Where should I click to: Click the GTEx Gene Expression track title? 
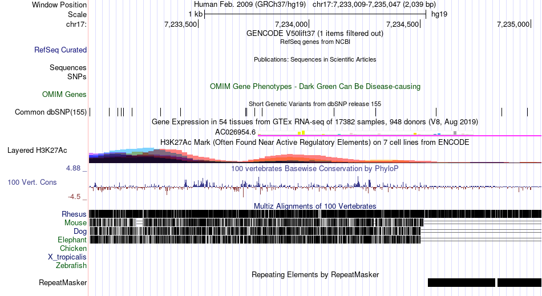tap(315, 122)
